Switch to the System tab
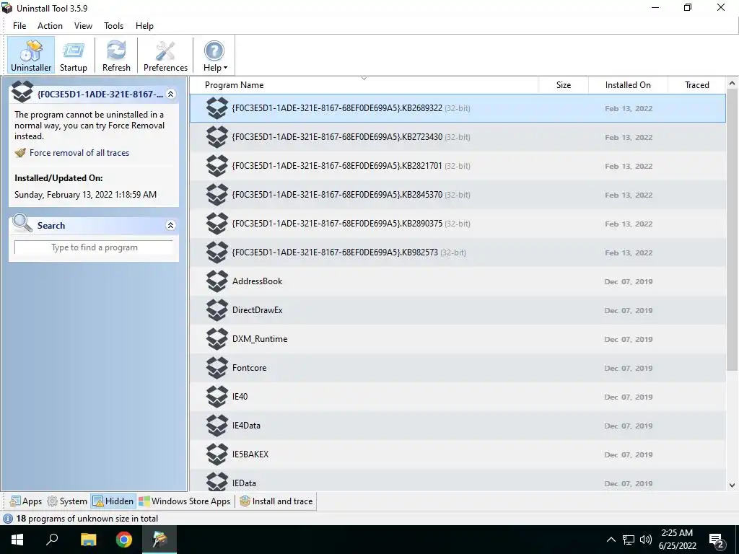The height and width of the screenshot is (554, 739). (67, 501)
